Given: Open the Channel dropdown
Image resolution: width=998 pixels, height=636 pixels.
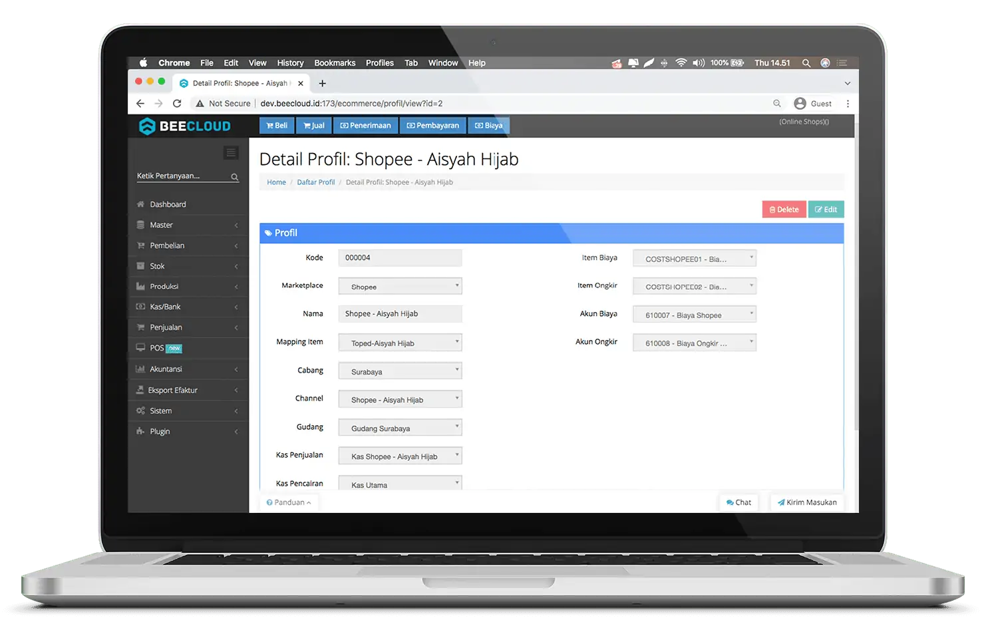Looking at the screenshot, I should 400,399.
